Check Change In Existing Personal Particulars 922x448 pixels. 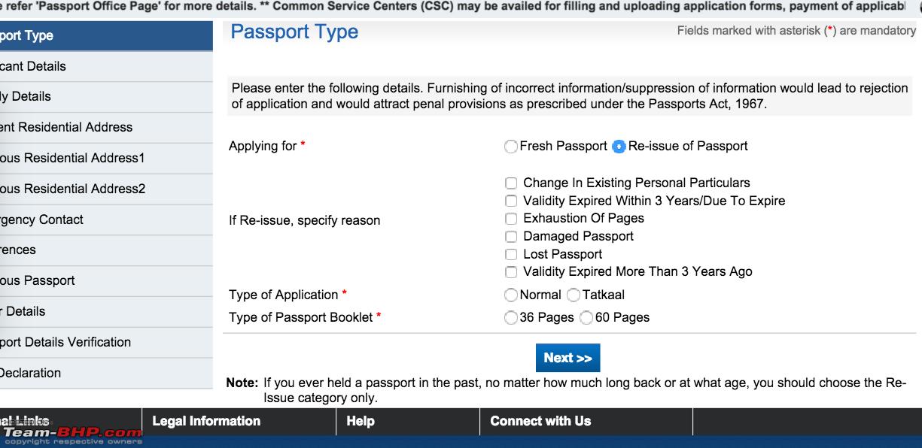tap(511, 183)
